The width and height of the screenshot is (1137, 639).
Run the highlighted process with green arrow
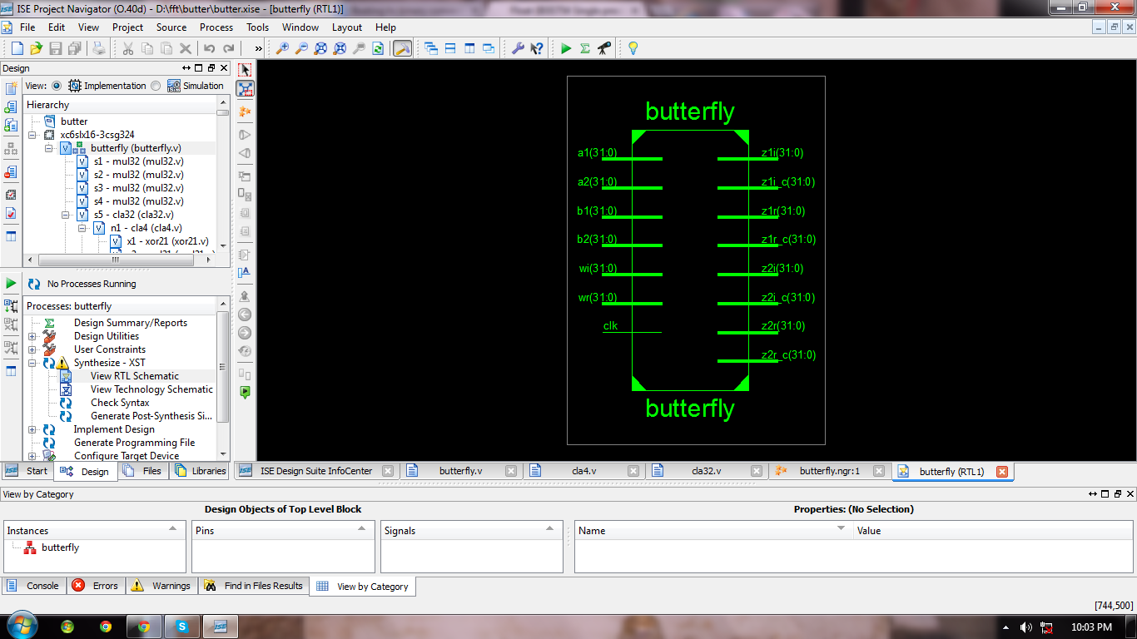pos(565,48)
